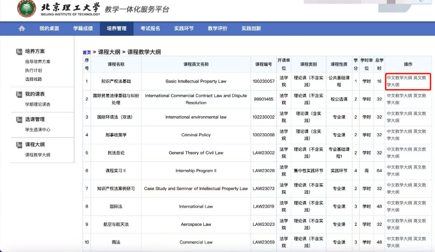Click course code 102230002
This screenshot has width=435, height=252.
[263, 117]
